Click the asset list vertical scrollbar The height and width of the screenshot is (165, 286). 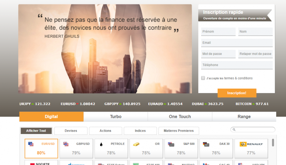click(273, 143)
